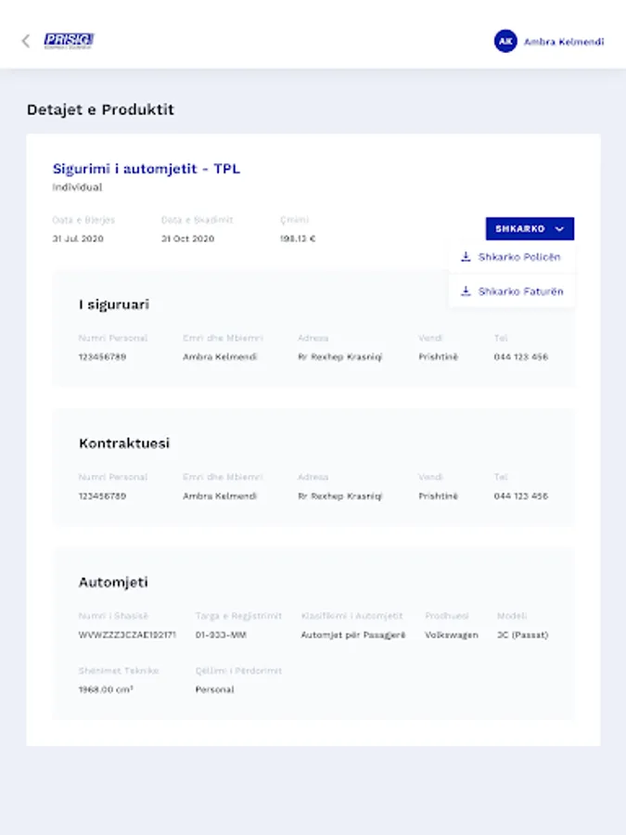This screenshot has height=835, width=626.
Task: Click the PRISIG logo
Action: [x=69, y=41]
